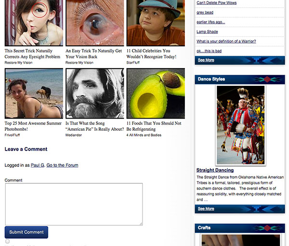Open '11 Foods That You Should Not Be Refrigerating'

(154, 126)
